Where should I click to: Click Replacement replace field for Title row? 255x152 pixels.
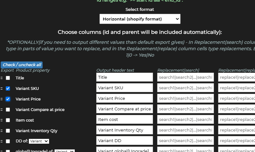tap(236, 77)
